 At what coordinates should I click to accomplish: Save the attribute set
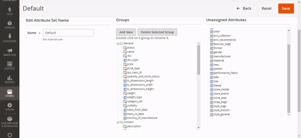point(286,8)
